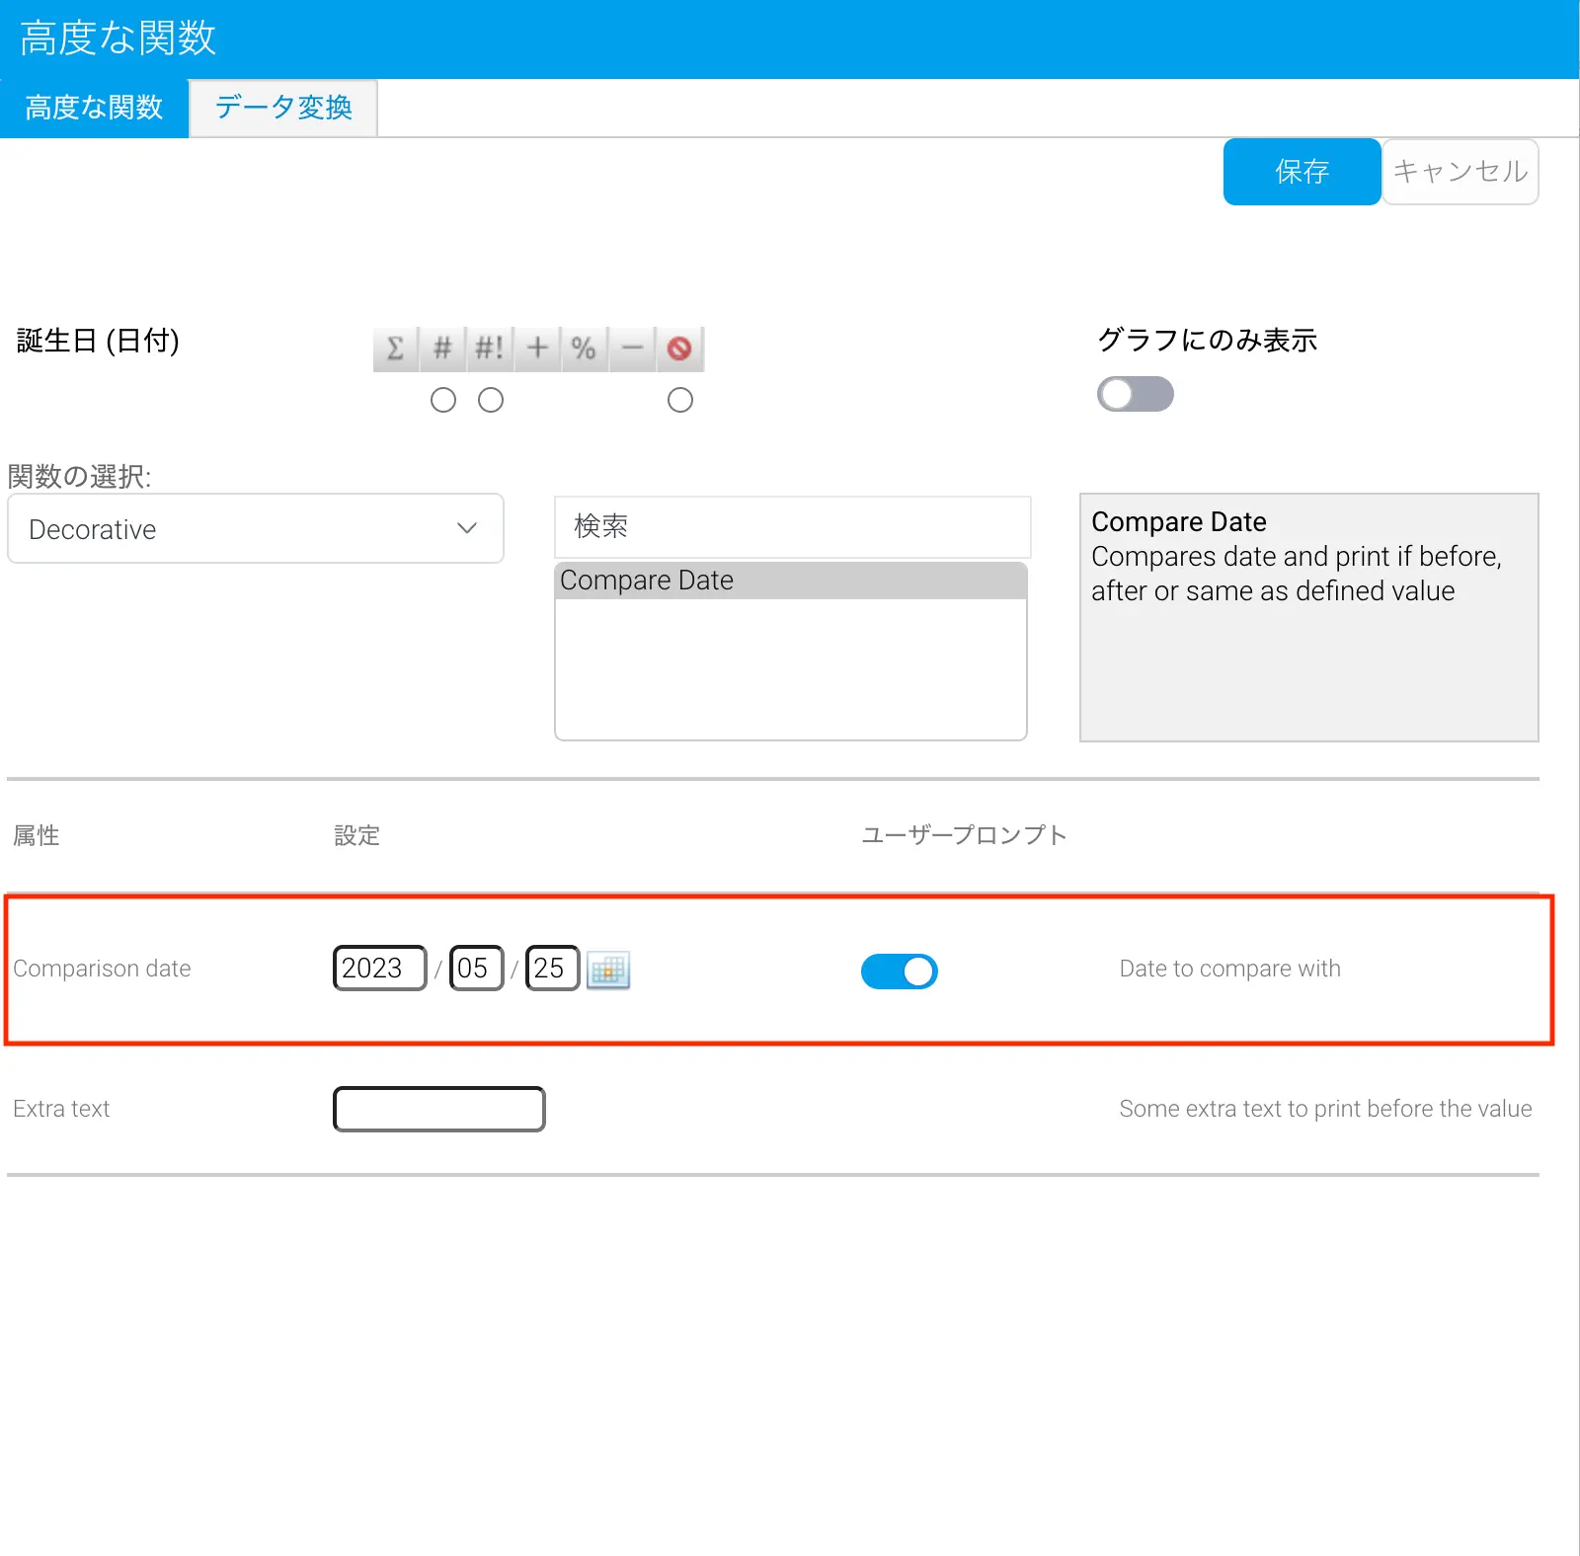Click the plus sign icon in toolbar

click(x=537, y=349)
